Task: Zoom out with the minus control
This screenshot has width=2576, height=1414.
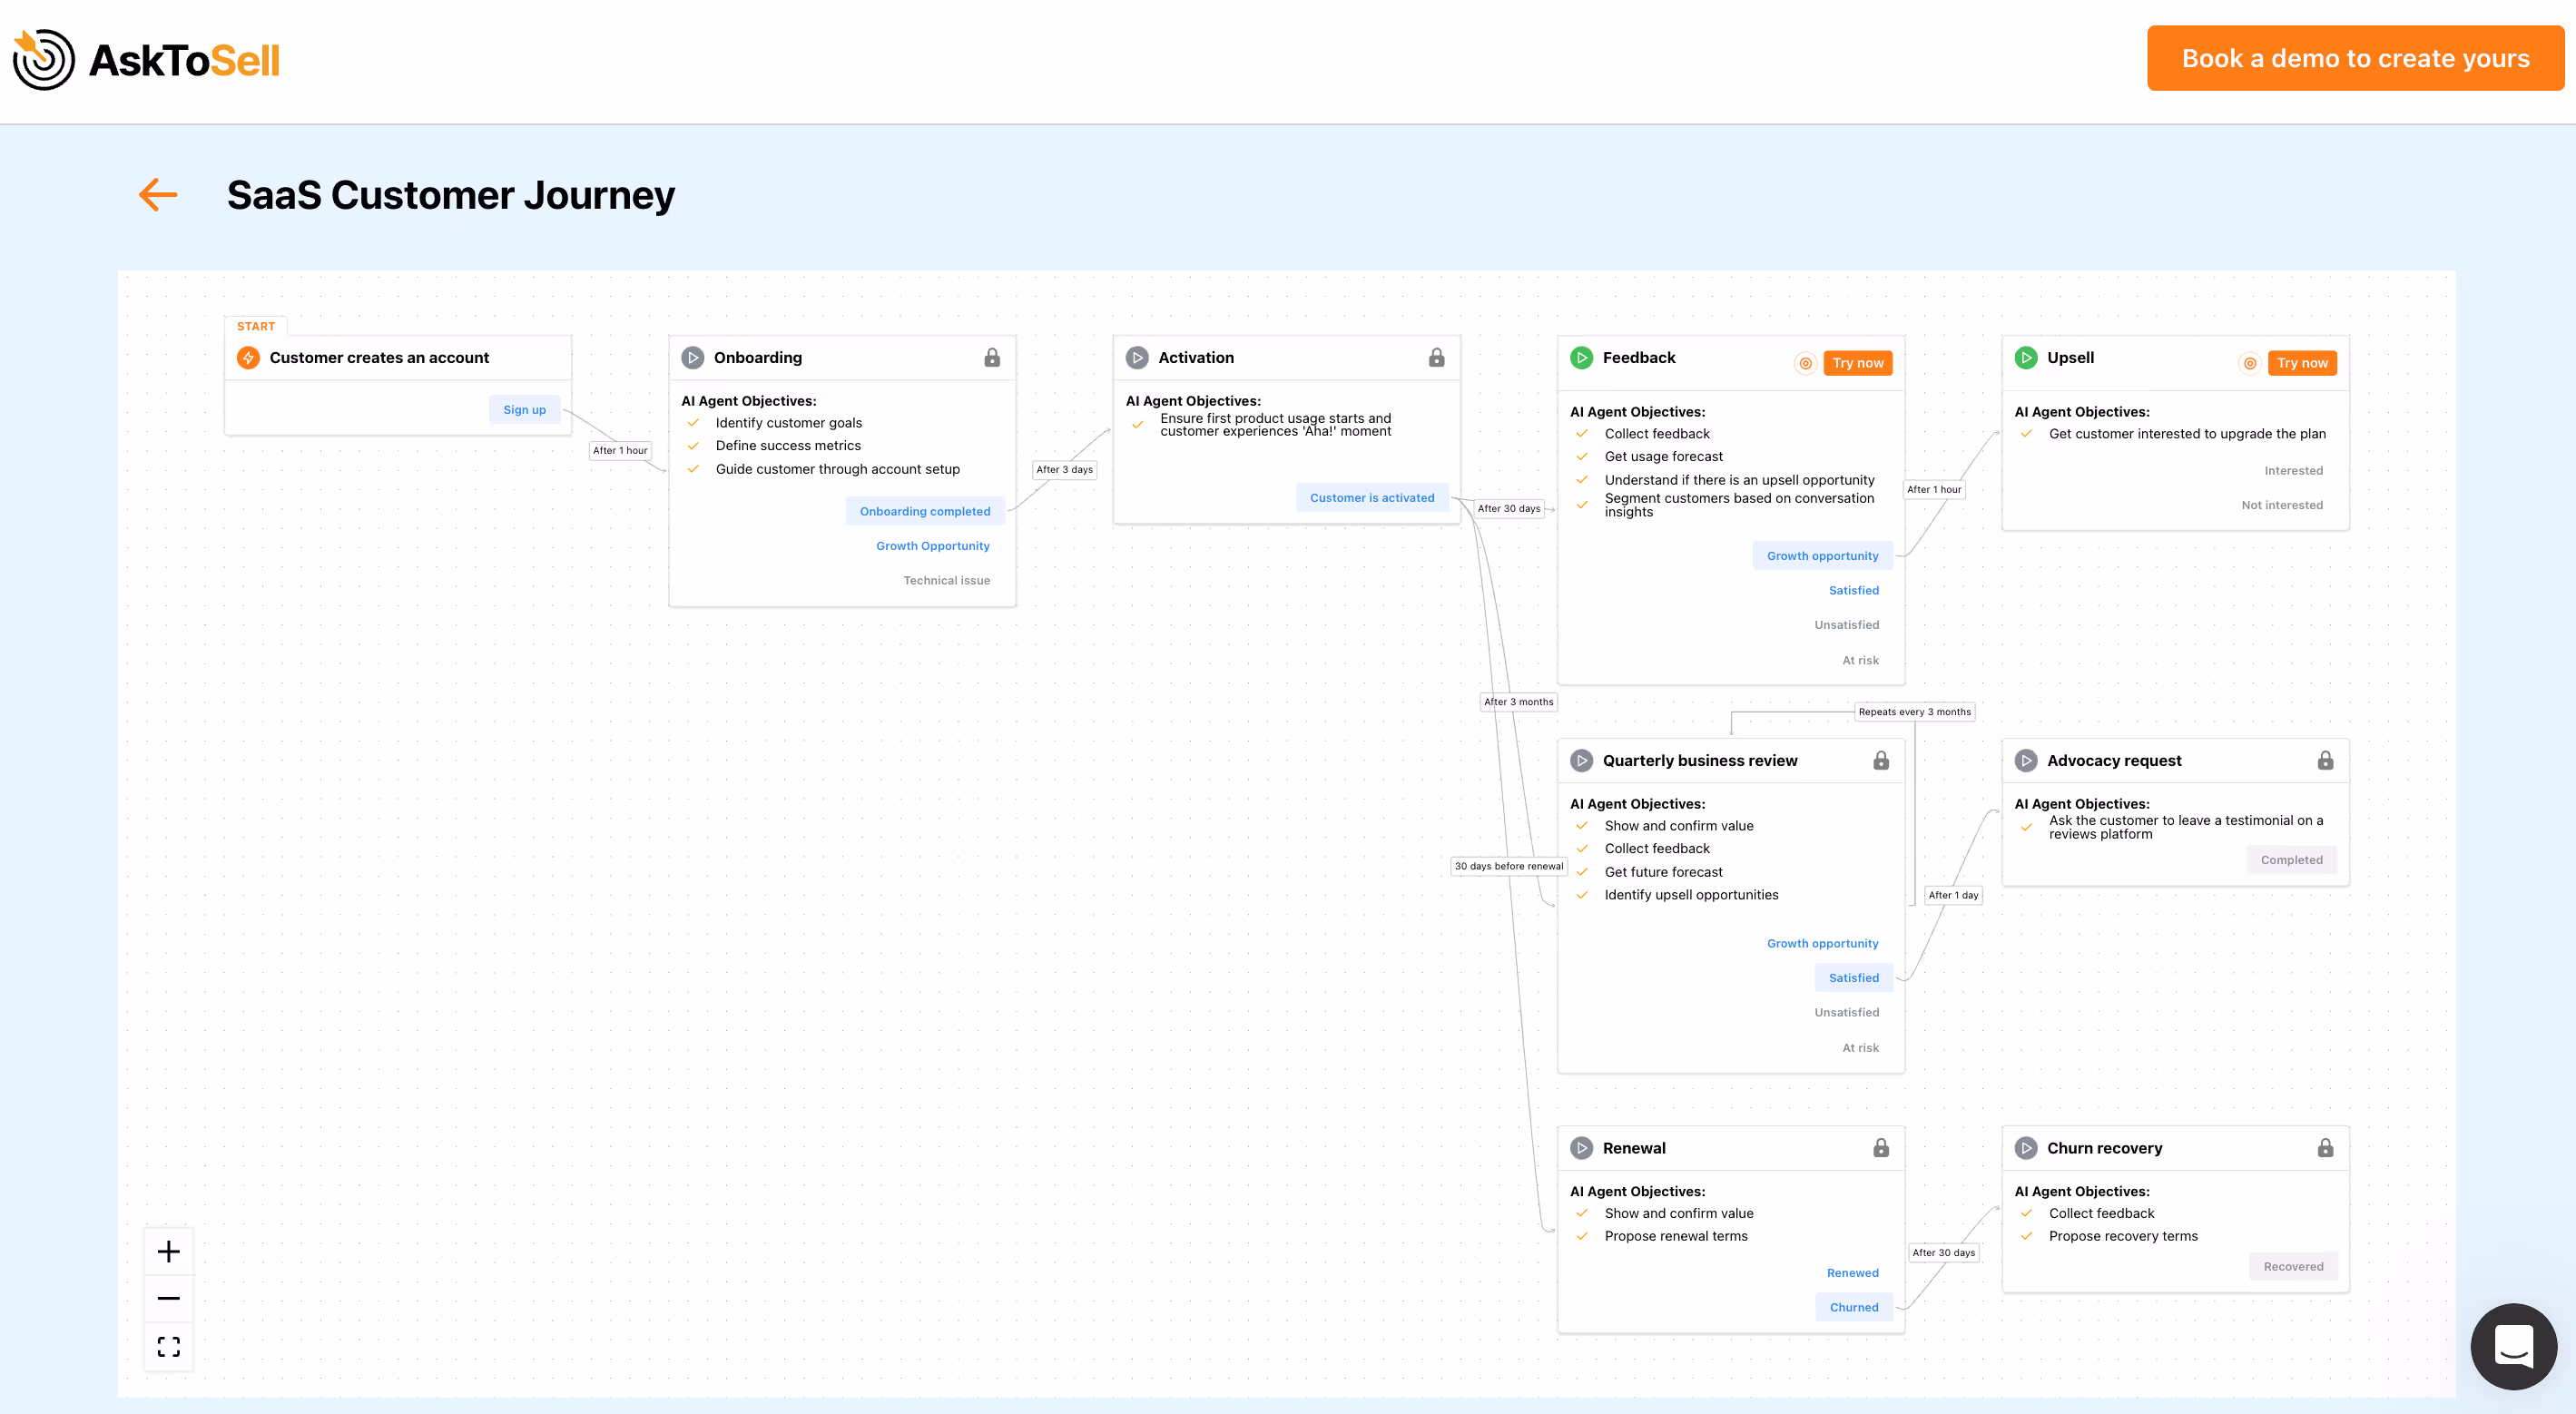Action: (x=169, y=1298)
